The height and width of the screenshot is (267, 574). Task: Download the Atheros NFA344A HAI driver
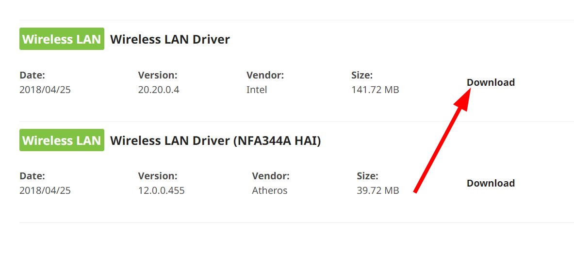pyautogui.click(x=491, y=183)
